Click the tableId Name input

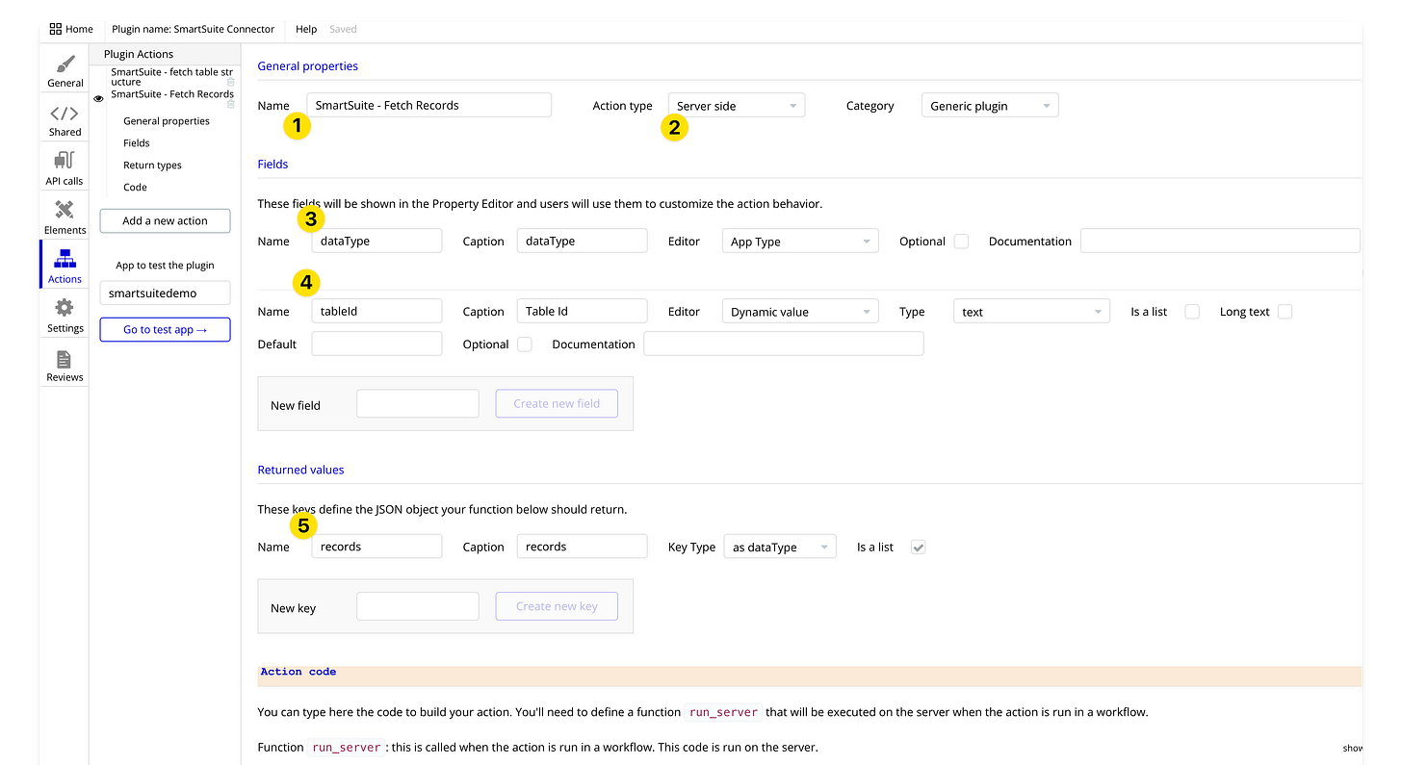(376, 311)
